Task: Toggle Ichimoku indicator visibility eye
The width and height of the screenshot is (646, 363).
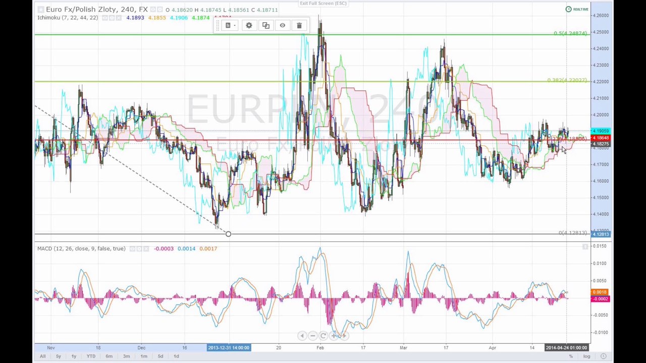Action: click(104, 18)
